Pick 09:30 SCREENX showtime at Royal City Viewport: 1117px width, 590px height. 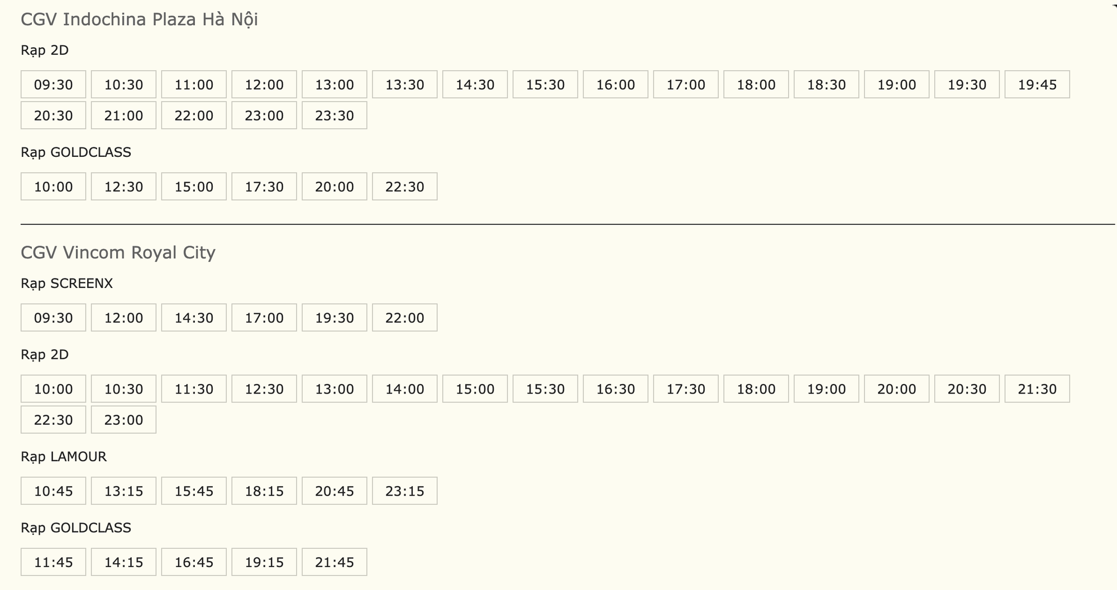(x=53, y=318)
